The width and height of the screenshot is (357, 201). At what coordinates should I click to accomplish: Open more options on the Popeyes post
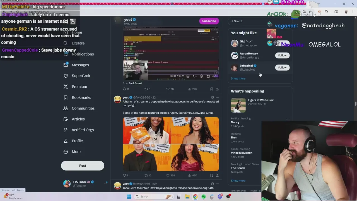tap(217, 97)
